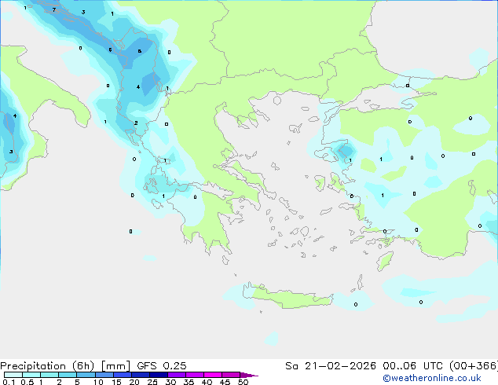Screen dimensions: 498x385
Task: Click the "GFS 0.25" model label
Action: pos(161,366)
